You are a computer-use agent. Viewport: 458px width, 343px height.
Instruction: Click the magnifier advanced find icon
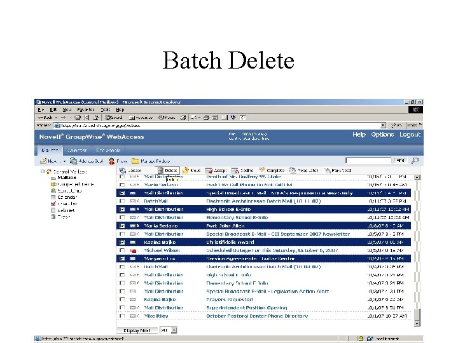pos(415,161)
